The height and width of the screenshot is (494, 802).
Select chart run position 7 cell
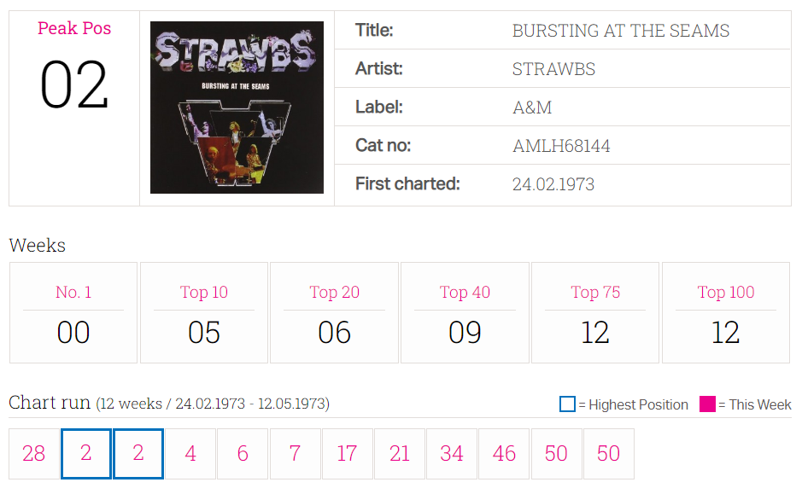296,454
